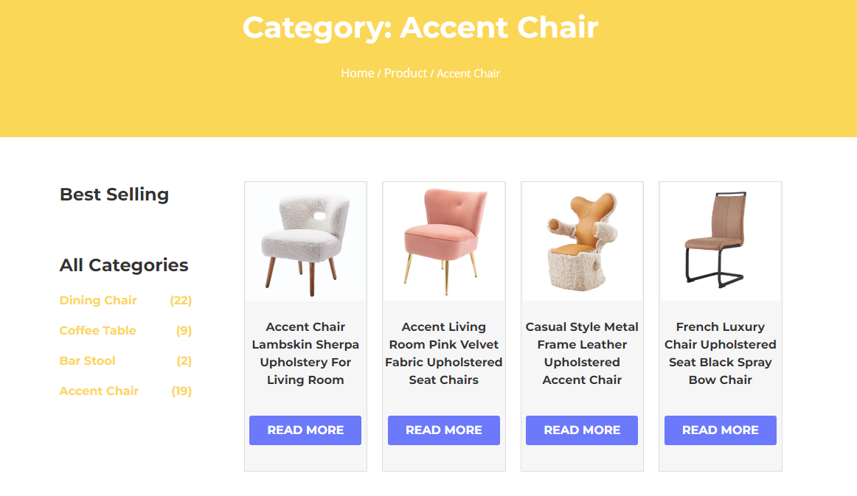Viewport: 857px width, 496px height.
Task: Click READ MORE on the Casual Style chair
Action: click(x=581, y=430)
